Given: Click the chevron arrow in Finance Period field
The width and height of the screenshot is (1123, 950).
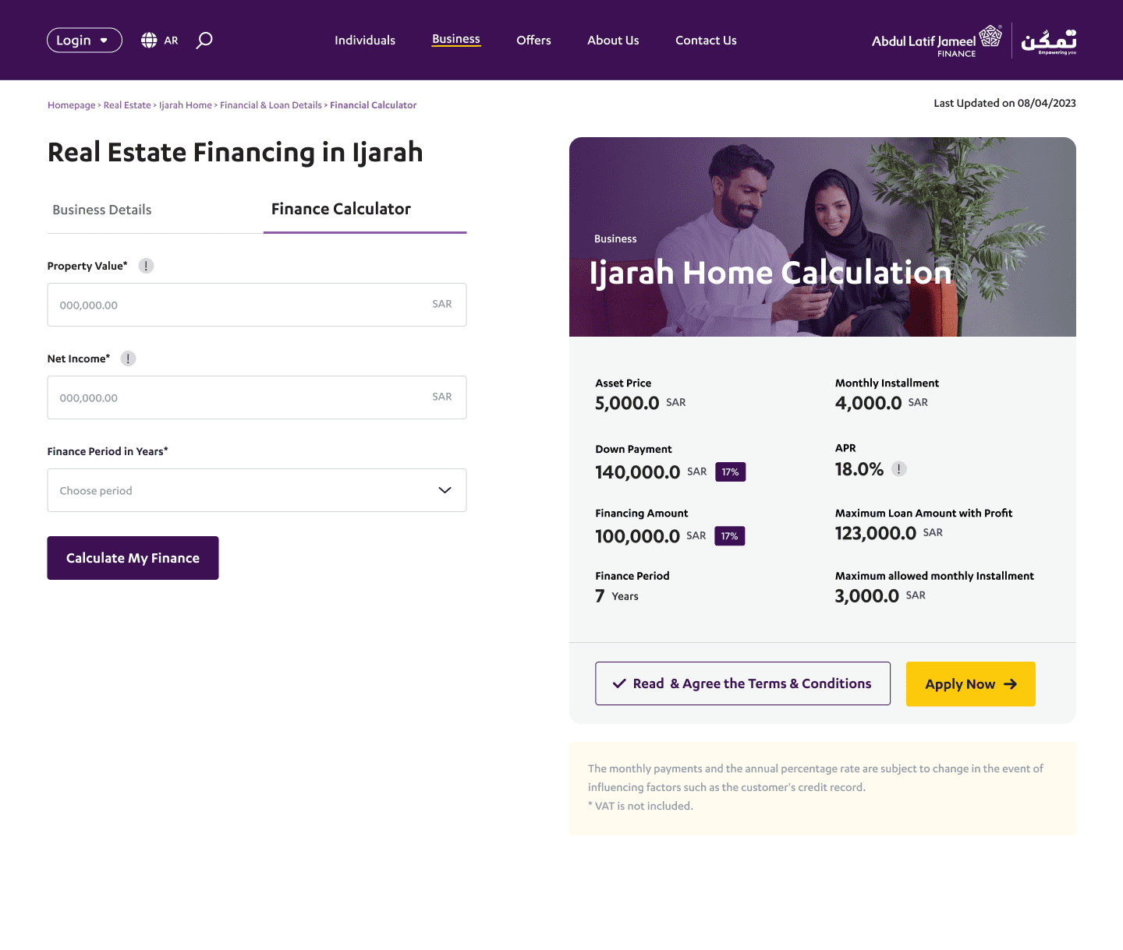Looking at the screenshot, I should click(x=445, y=490).
